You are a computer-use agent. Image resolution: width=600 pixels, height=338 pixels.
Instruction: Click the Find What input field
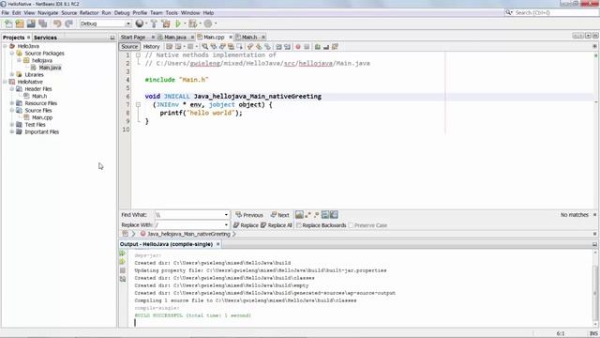click(189, 215)
